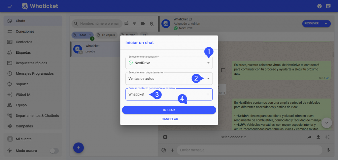Click the INICIAR button
338x160 pixels.
pos(169,110)
